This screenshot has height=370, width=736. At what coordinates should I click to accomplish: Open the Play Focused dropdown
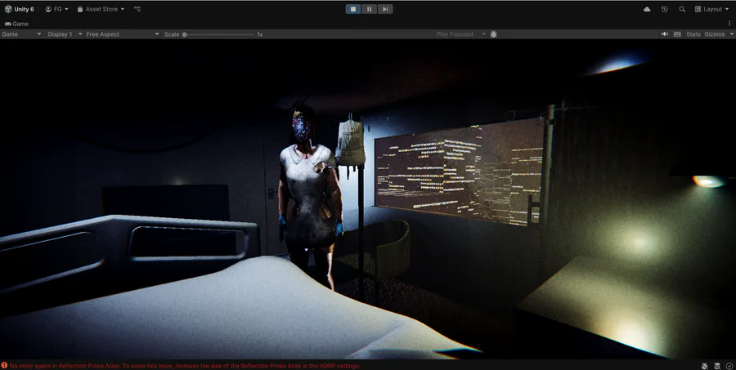[x=460, y=34]
